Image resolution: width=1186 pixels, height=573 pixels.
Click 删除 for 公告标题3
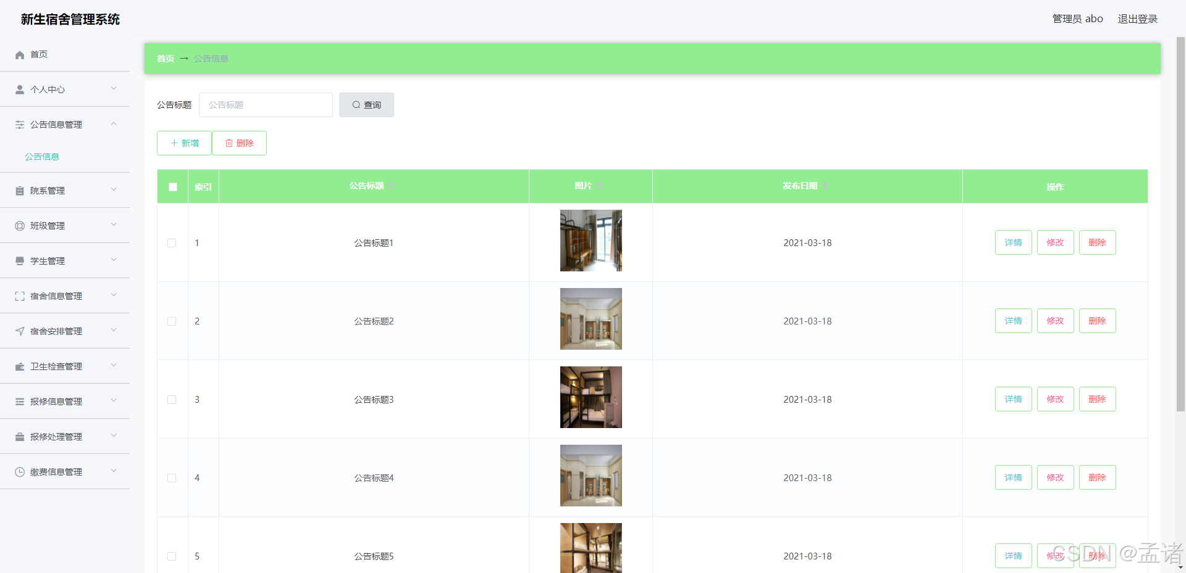point(1097,399)
